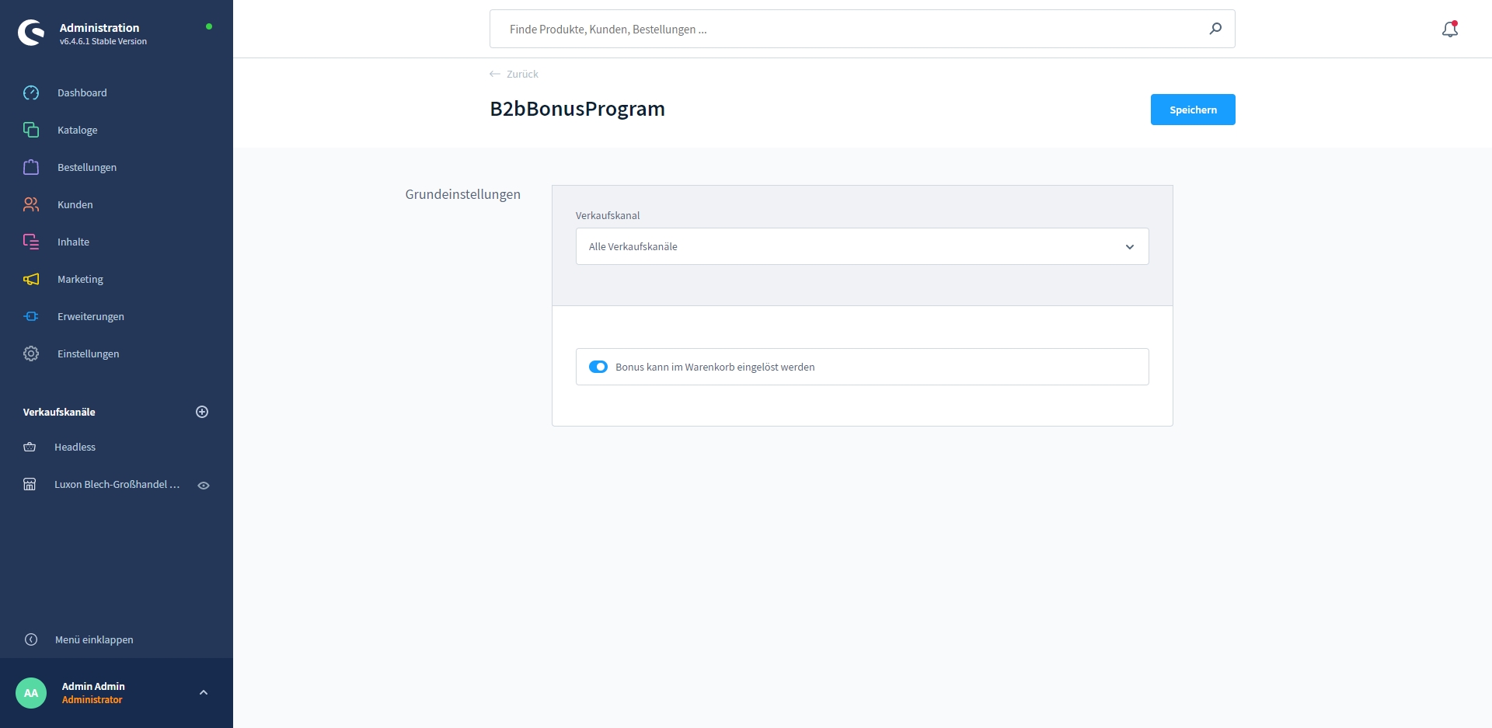
Task: Click the AA user avatar
Action: 31,693
